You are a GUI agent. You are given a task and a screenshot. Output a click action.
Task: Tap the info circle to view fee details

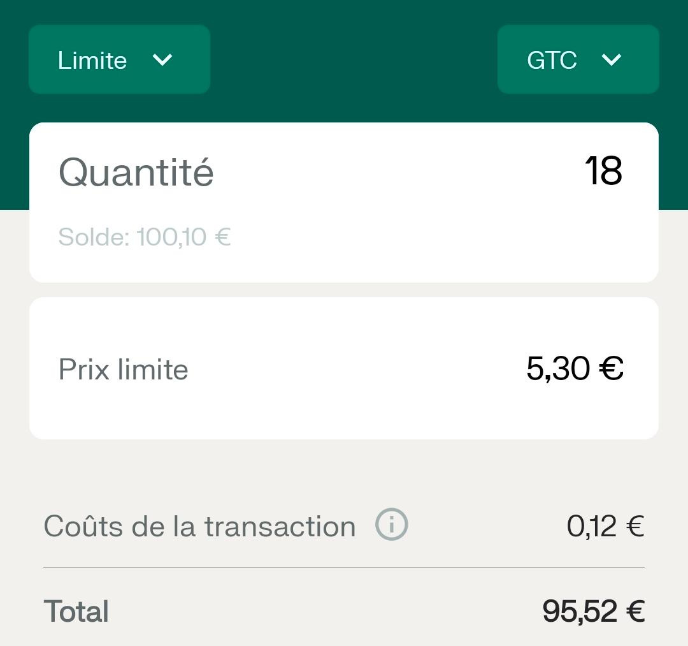391,525
